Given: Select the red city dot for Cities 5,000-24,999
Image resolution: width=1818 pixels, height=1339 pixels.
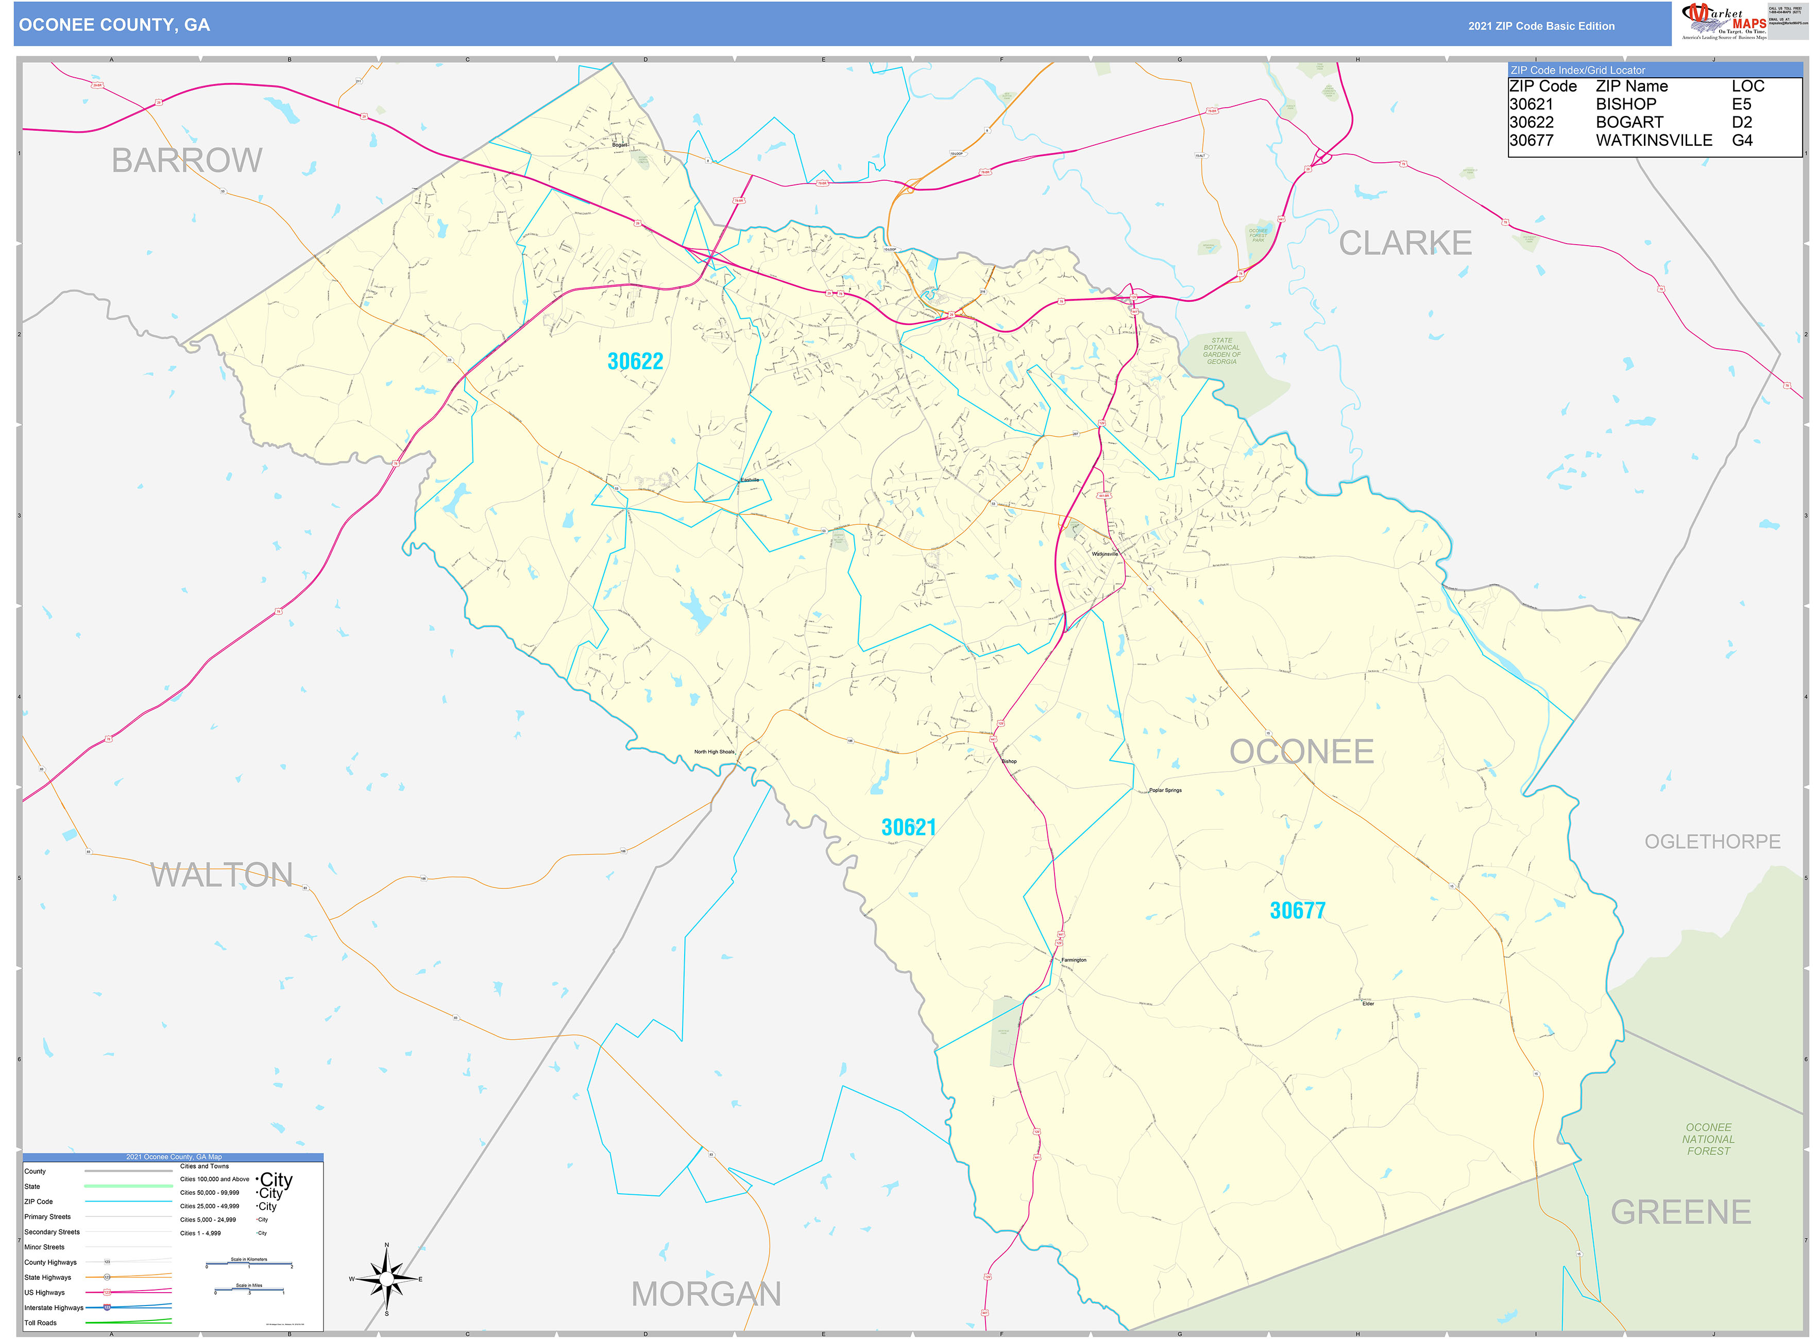Looking at the screenshot, I should [257, 1220].
